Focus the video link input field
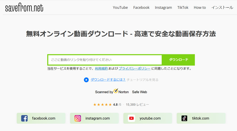 pyautogui.click(x=105, y=60)
